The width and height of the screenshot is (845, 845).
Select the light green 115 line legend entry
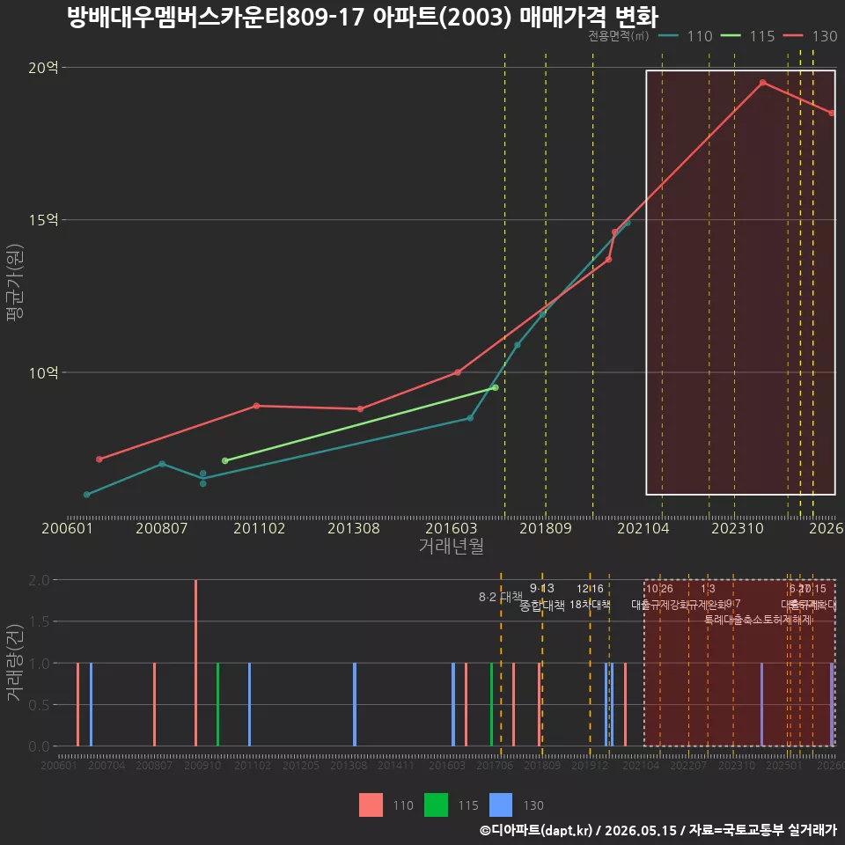coord(748,36)
